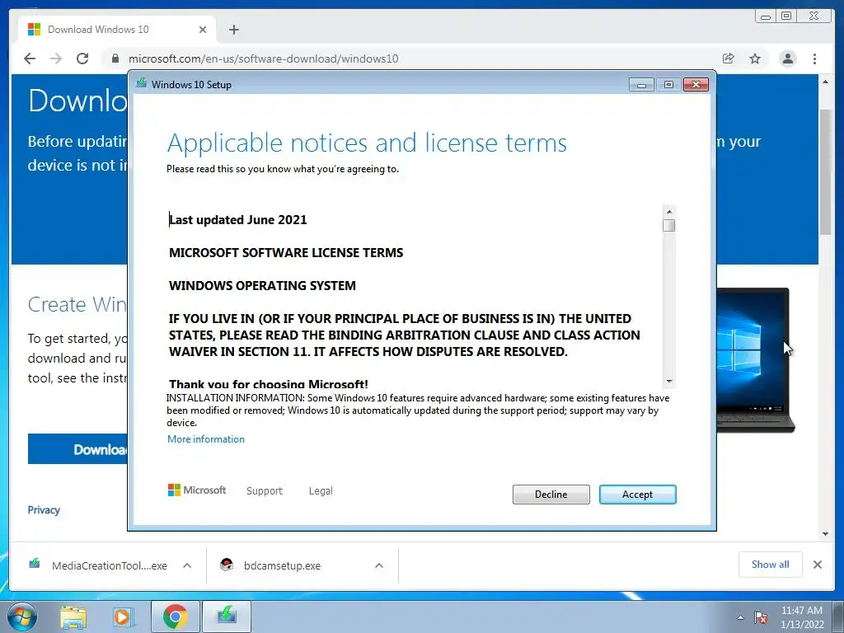Open Windows Media Player from taskbar

click(123, 617)
